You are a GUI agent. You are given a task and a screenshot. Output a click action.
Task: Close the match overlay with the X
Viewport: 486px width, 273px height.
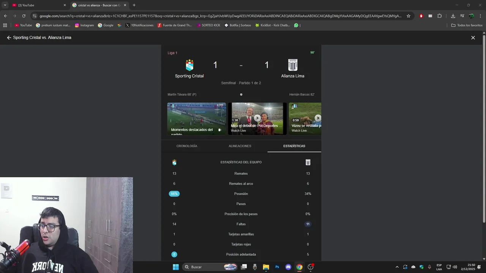473,38
